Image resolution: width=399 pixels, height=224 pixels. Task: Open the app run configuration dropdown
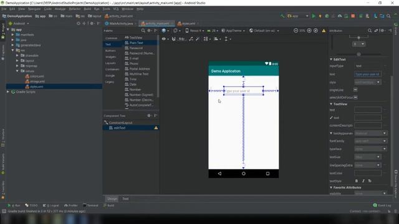tap(298, 16)
